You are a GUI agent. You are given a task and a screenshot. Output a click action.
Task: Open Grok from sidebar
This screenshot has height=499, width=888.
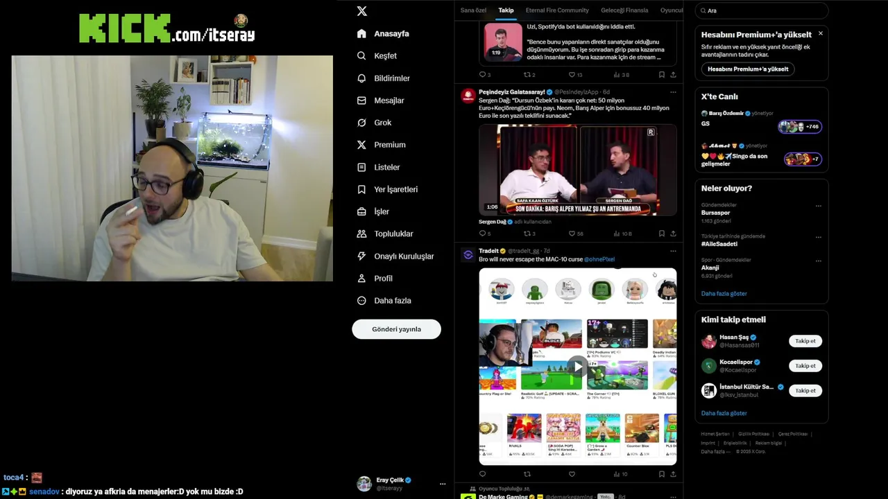[x=374, y=123]
